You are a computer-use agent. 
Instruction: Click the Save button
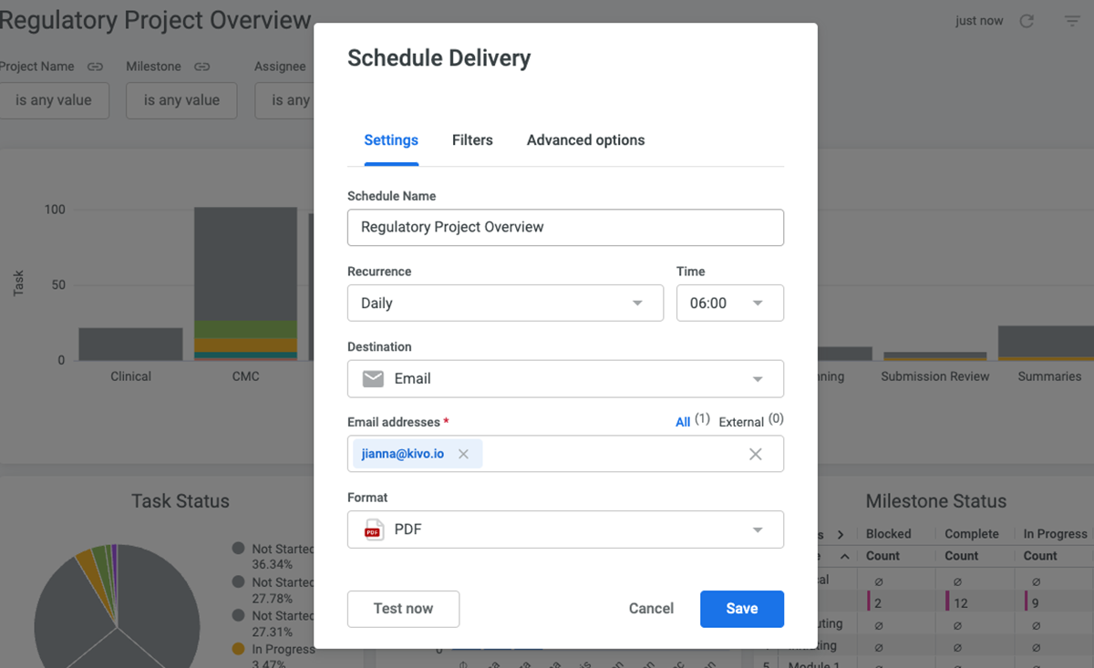pos(741,608)
